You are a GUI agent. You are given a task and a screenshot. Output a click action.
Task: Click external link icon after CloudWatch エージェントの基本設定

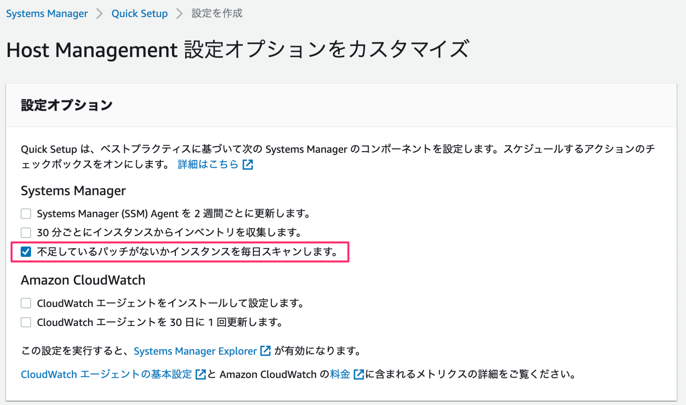[x=200, y=375]
